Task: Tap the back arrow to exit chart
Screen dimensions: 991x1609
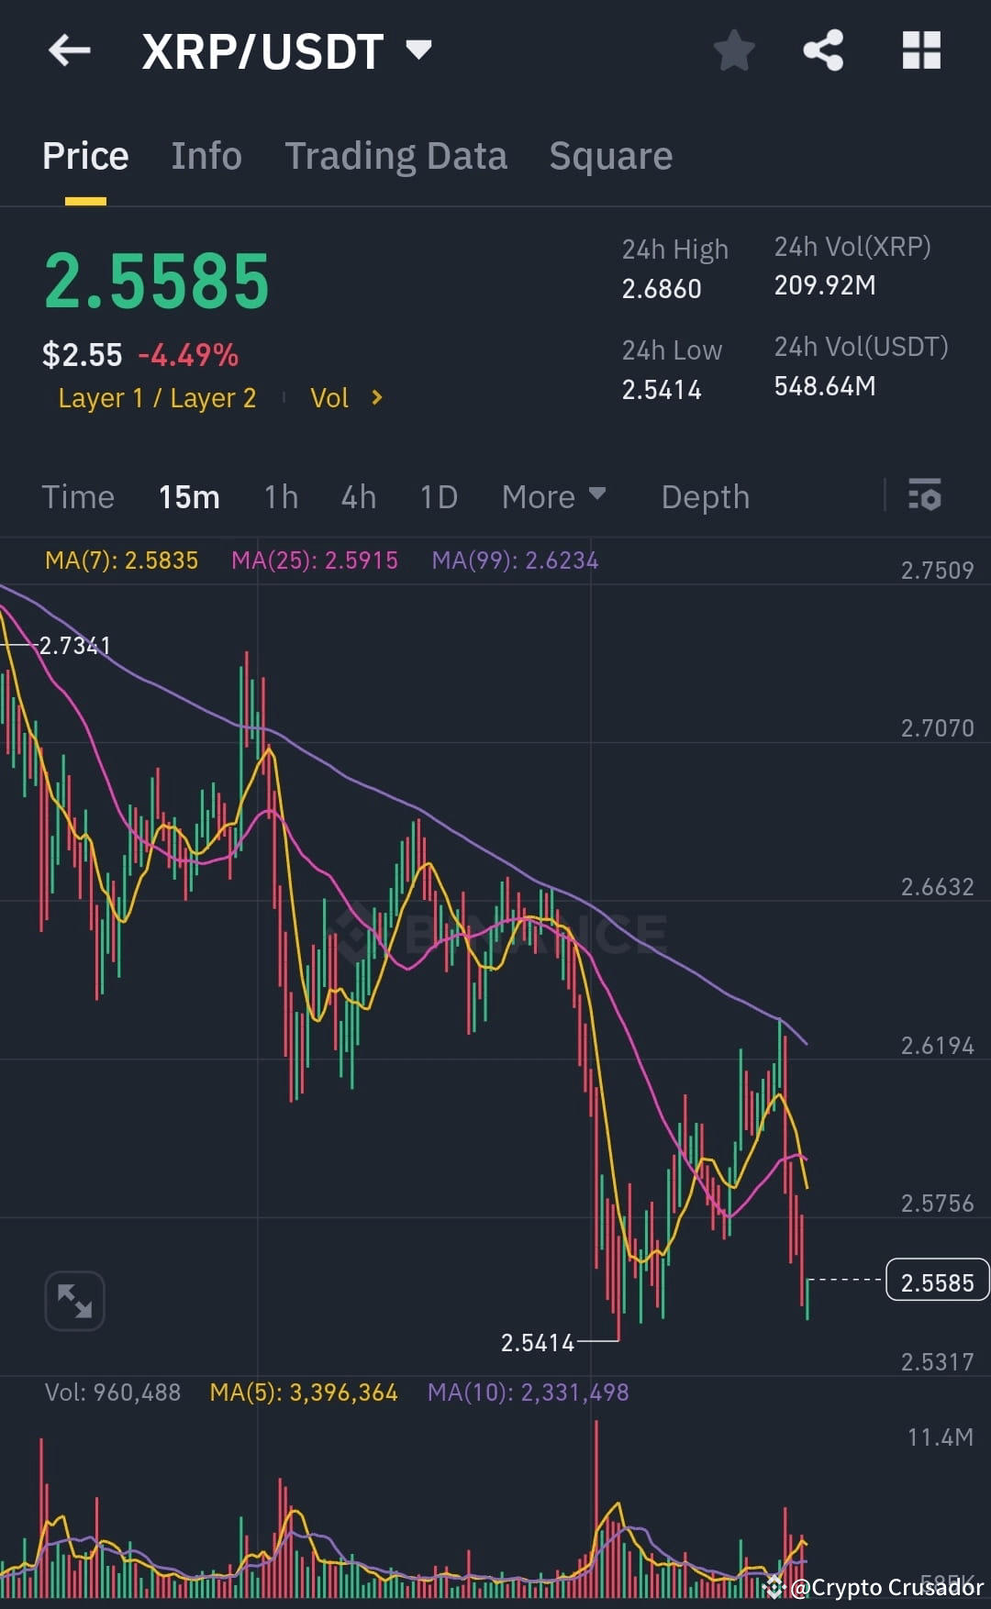Action: (x=70, y=50)
